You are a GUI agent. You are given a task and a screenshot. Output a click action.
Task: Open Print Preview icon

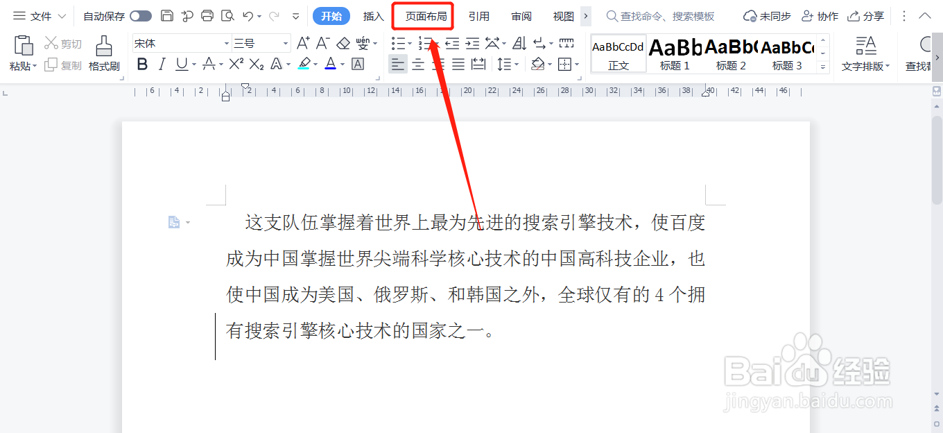(x=227, y=16)
